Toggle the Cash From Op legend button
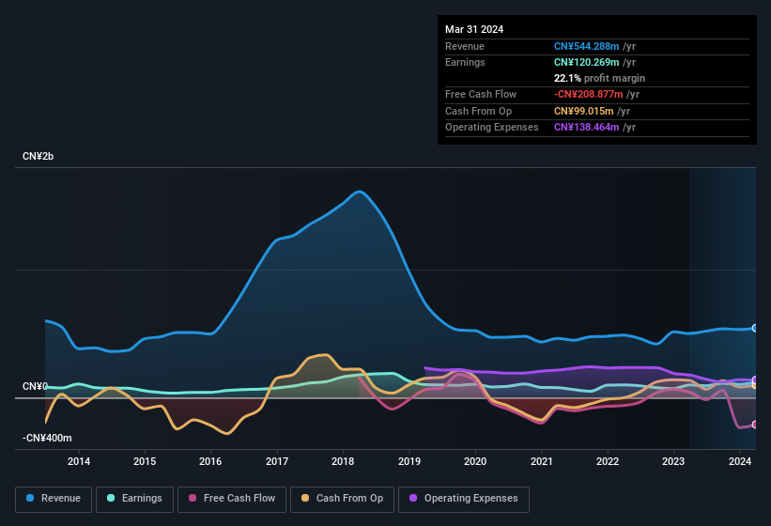Screen dimensions: 771x526 point(342,499)
